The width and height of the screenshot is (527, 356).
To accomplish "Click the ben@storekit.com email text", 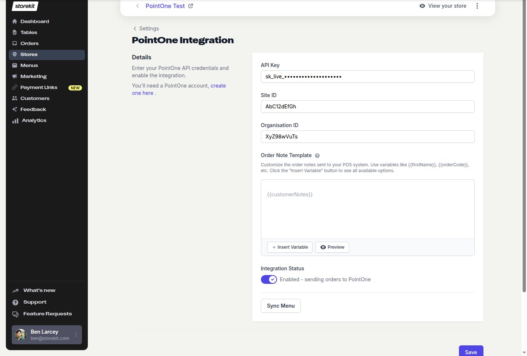I will coord(50,338).
